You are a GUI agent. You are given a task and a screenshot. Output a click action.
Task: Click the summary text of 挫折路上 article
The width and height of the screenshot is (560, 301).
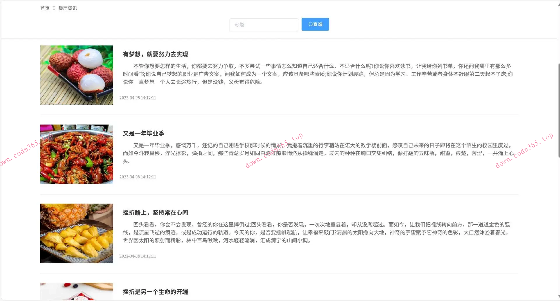(292, 232)
